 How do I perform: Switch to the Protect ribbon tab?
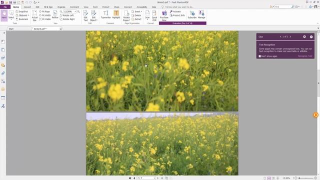pos(105,7)
